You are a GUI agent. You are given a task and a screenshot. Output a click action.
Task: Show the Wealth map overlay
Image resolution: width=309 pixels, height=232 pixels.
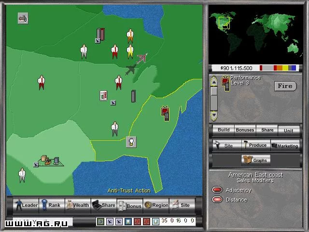coord(78,205)
